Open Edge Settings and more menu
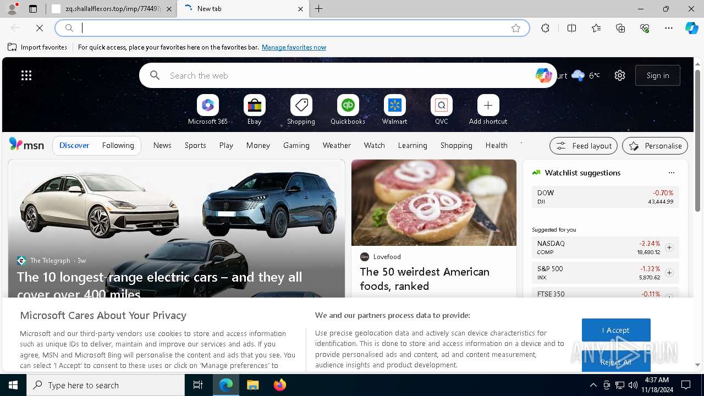 click(x=669, y=28)
